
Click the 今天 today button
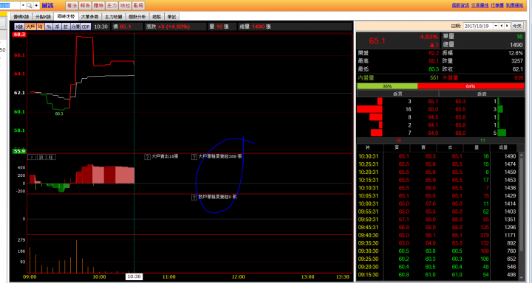[517, 26]
